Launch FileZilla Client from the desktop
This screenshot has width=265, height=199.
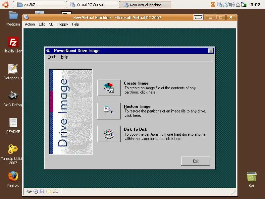click(x=12, y=45)
